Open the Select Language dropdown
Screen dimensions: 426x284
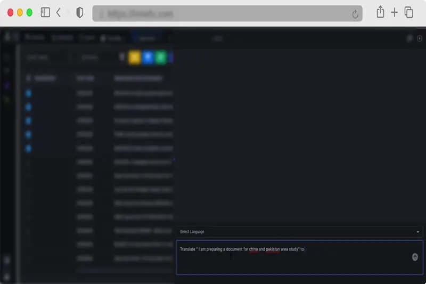click(x=299, y=232)
